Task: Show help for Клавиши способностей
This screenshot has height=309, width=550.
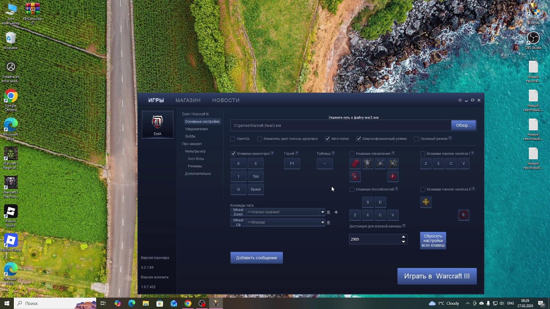Action: click(x=397, y=189)
